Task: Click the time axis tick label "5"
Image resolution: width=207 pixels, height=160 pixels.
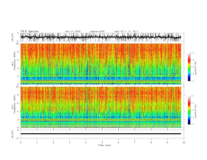Action: [102, 142]
